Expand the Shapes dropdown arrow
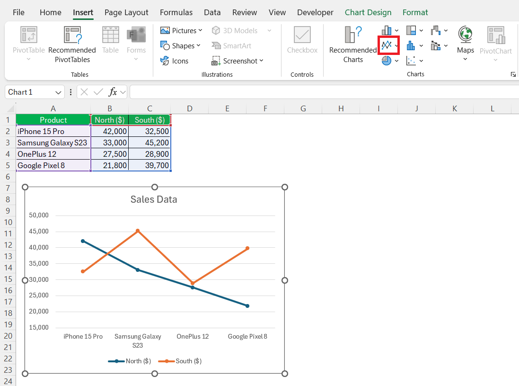The width and height of the screenshot is (519, 386). click(x=199, y=45)
